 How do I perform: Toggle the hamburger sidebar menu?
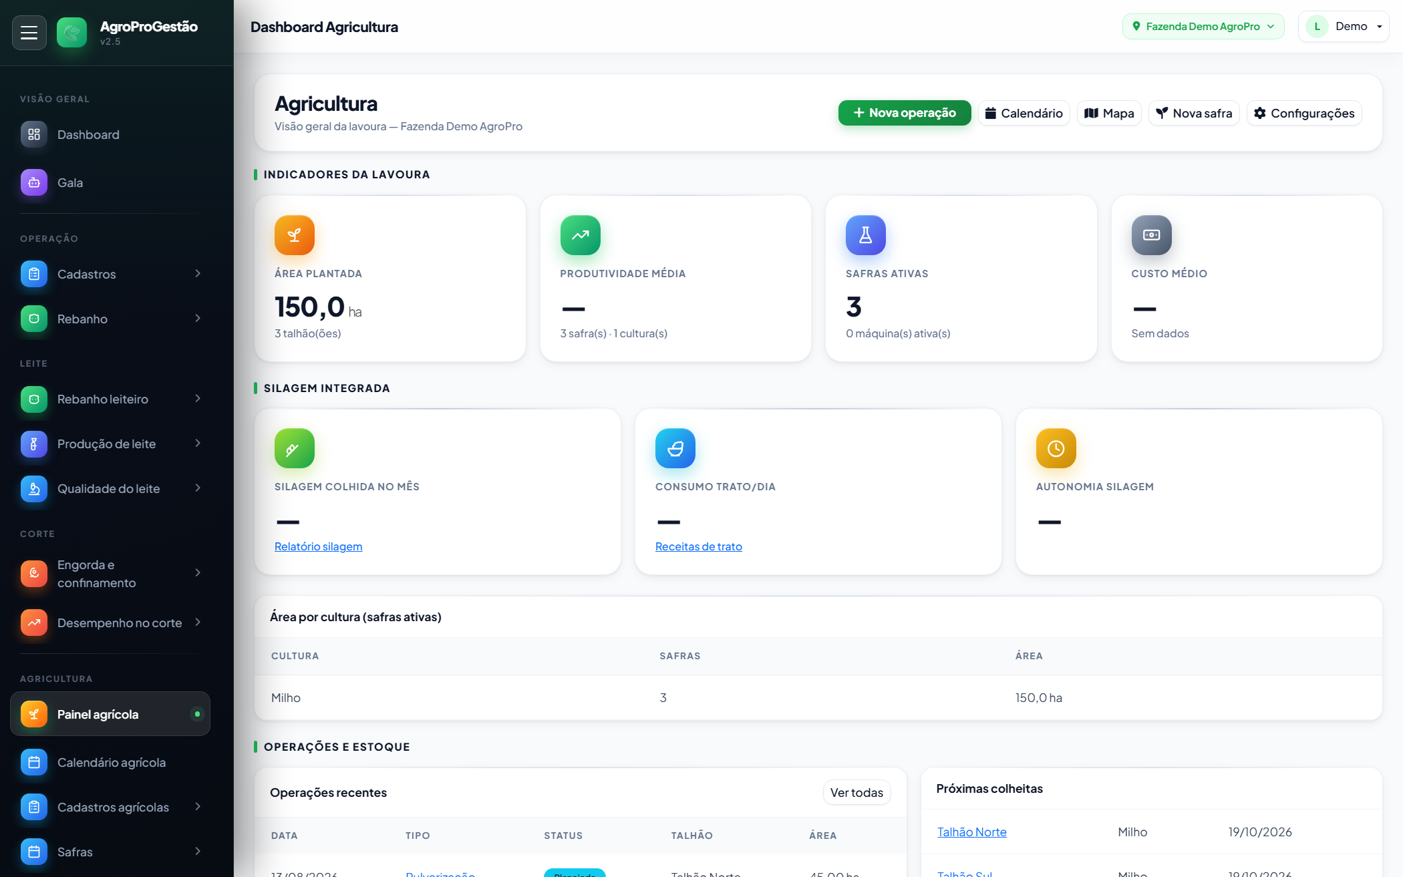click(29, 32)
